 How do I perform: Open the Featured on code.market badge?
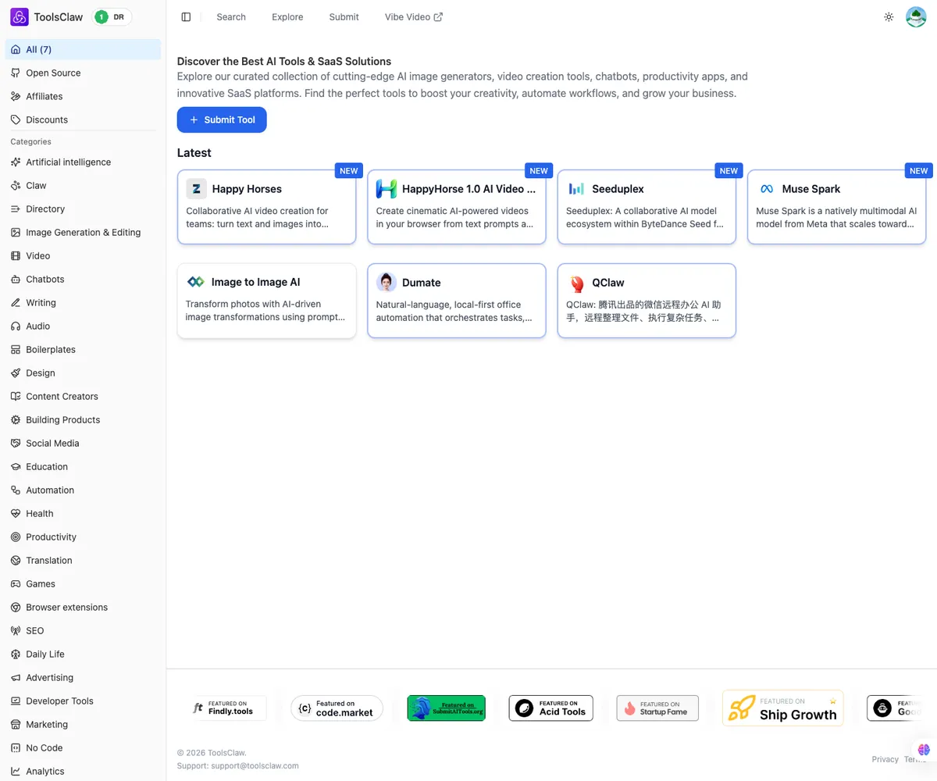337,708
